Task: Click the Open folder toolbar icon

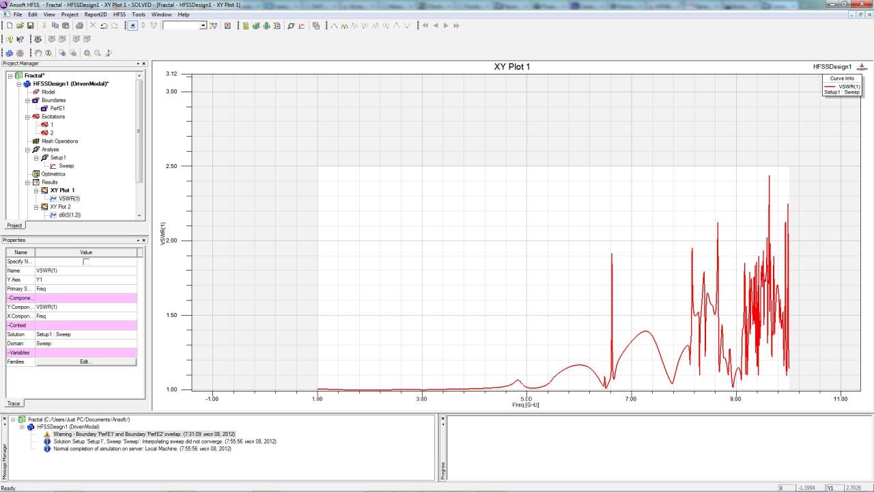Action: click(x=20, y=26)
